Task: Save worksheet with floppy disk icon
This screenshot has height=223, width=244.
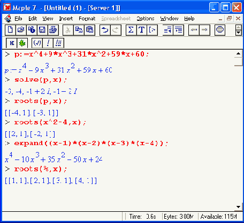Action: tap(42, 30)
